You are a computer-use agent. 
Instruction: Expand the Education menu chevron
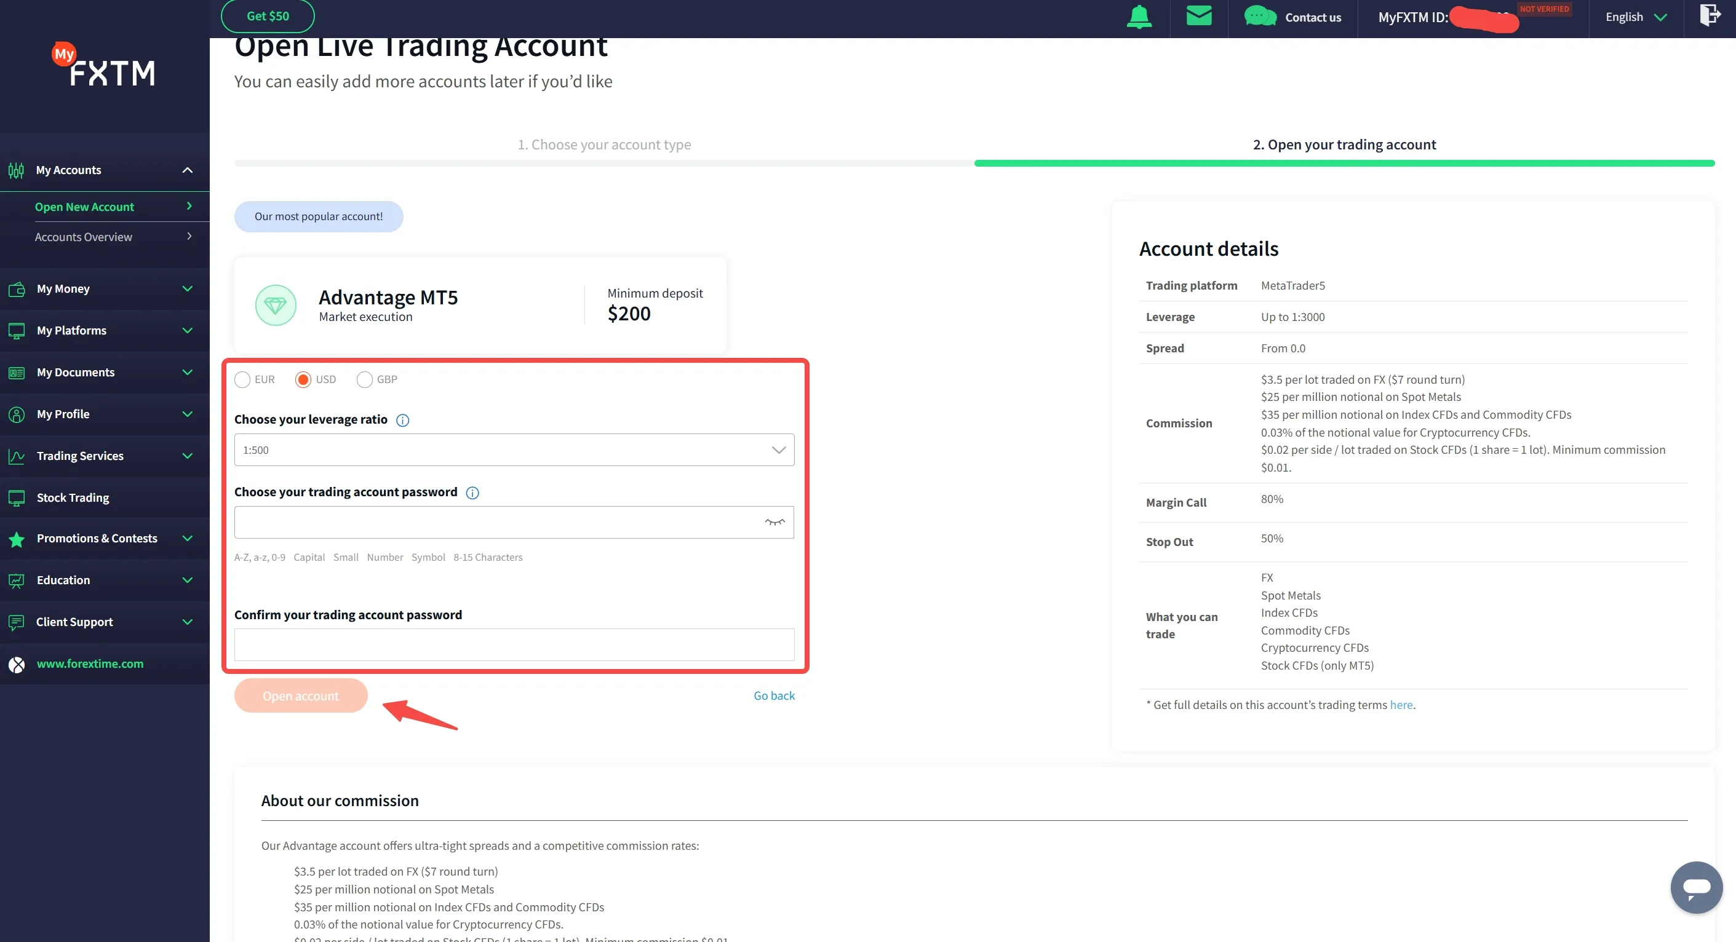(188, 580)
